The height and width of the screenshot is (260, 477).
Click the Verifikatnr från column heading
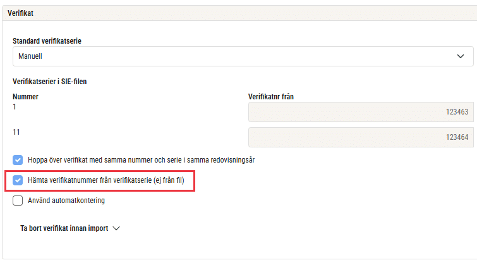(271, 97)
